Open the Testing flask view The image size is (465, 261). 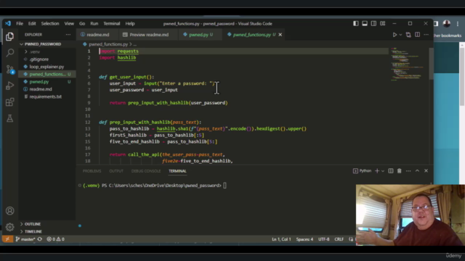coord(9,118)
